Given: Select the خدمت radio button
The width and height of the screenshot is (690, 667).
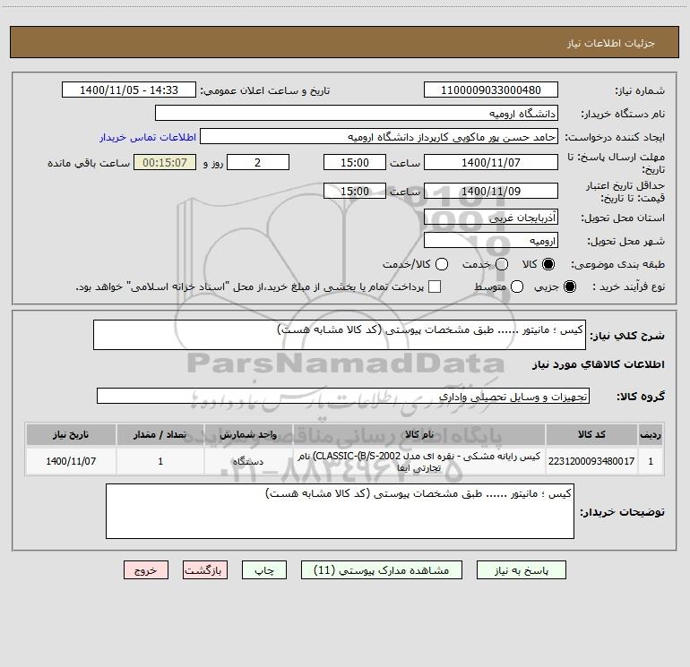Looking at the screenshot, I should click(x=502, y=264).
